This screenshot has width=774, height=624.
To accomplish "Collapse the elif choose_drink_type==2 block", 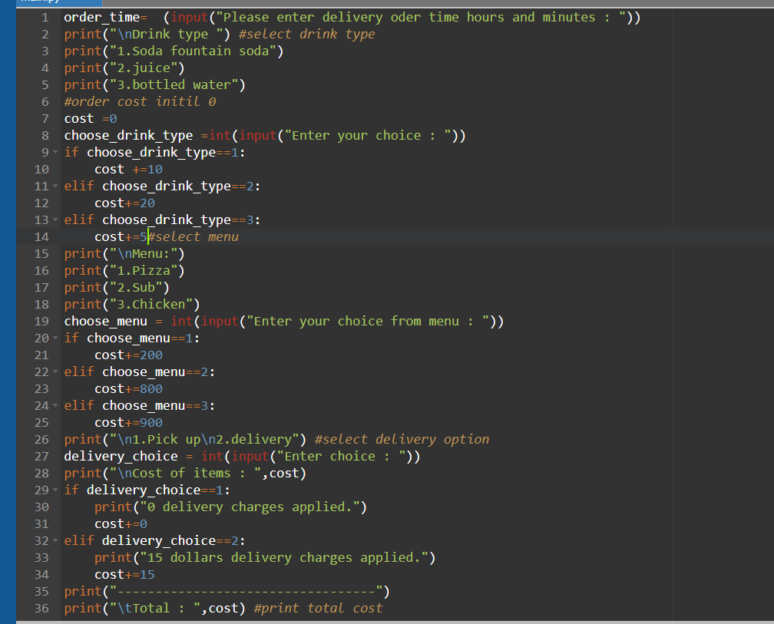I will (56, 186).
